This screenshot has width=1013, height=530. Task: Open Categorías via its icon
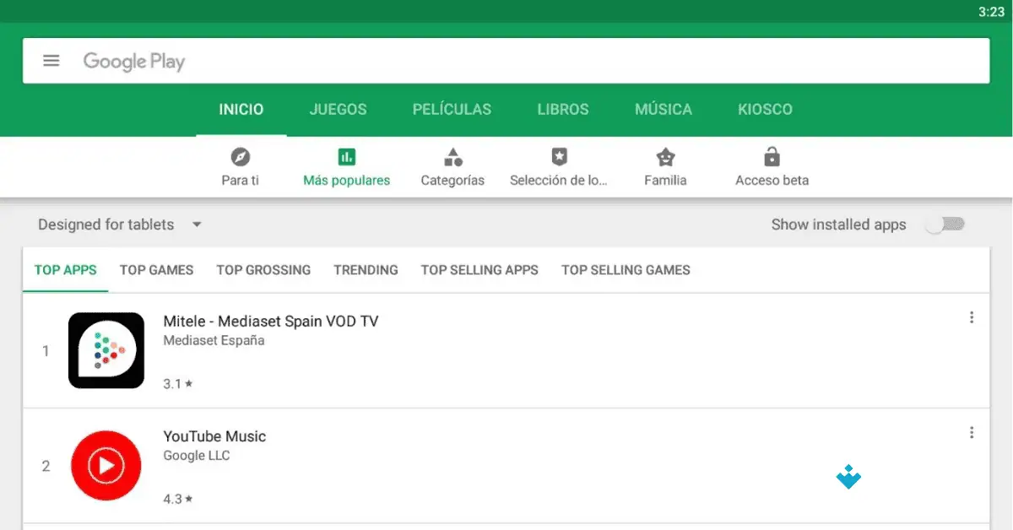452,157
